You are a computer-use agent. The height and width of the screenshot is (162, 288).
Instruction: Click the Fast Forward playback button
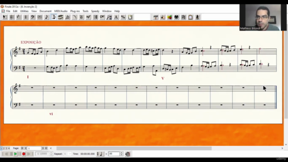[x=28, y=154]
